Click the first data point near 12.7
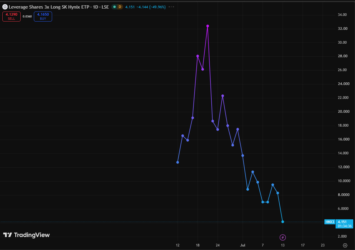 point(177,162)
